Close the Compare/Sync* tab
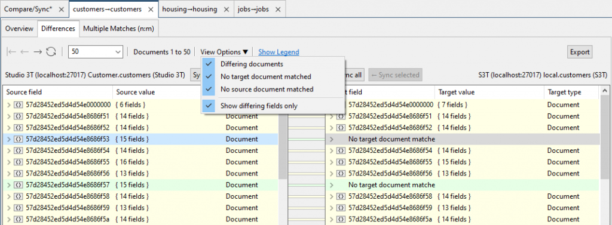The width and height of the screenshot is (612, 225). [61, 10]
